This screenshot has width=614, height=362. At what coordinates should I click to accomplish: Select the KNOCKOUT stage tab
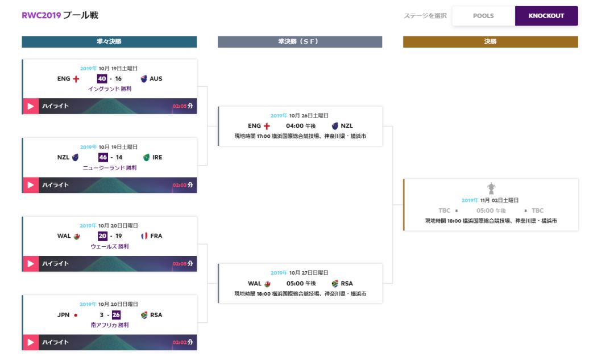coord(546,16)
